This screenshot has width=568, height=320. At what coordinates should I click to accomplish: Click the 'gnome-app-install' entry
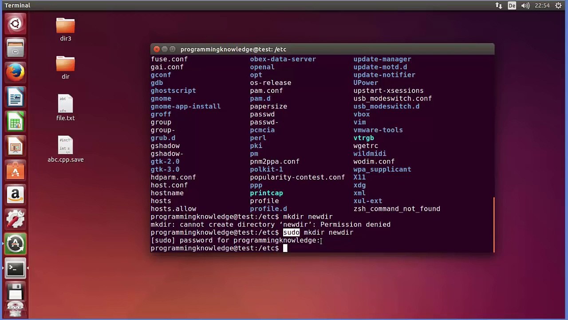pos(185,106)
